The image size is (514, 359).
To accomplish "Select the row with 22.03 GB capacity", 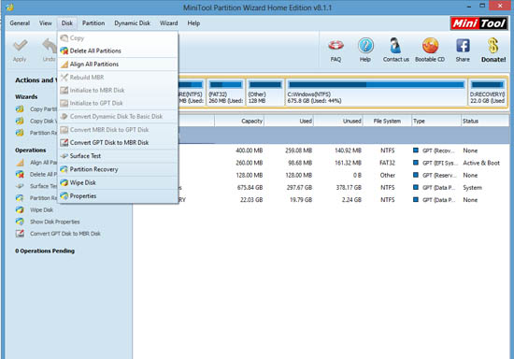I will pyautogui.click(x=321, y=200).
